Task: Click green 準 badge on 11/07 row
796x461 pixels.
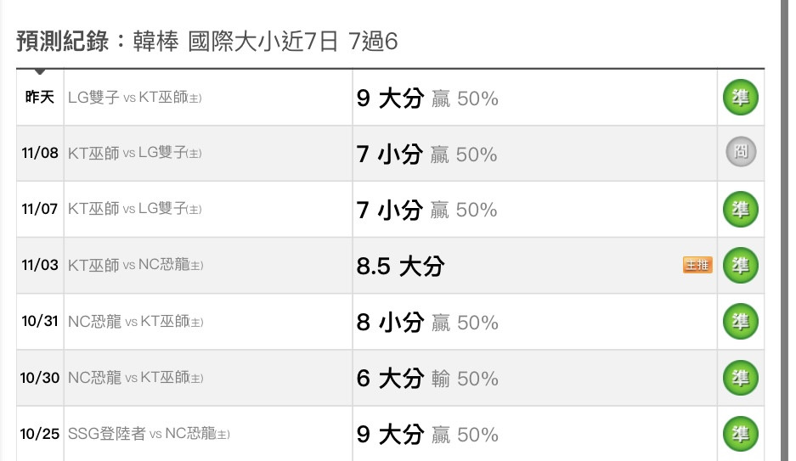Action: coord(740,209)
